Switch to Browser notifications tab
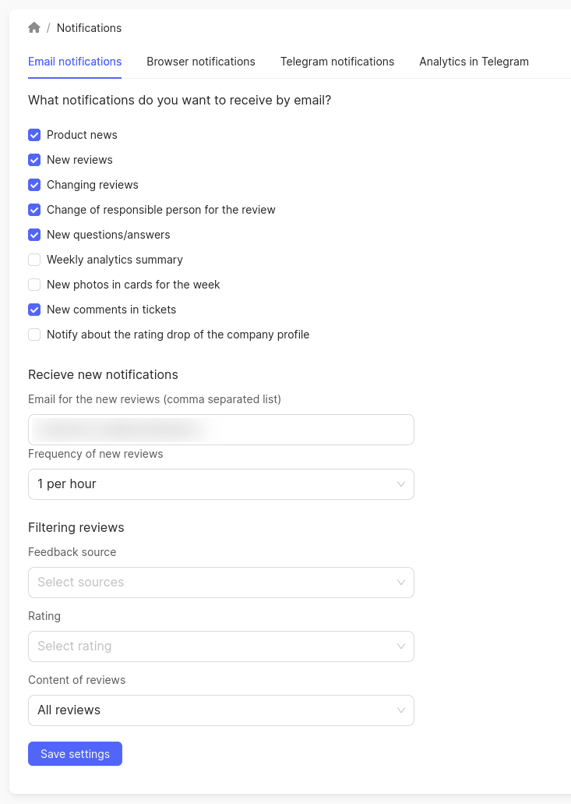 201,62
